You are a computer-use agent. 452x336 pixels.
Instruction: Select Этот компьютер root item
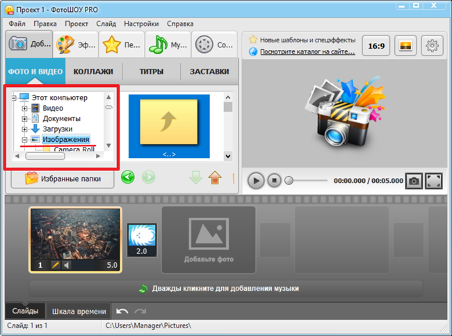click(59, 98)
